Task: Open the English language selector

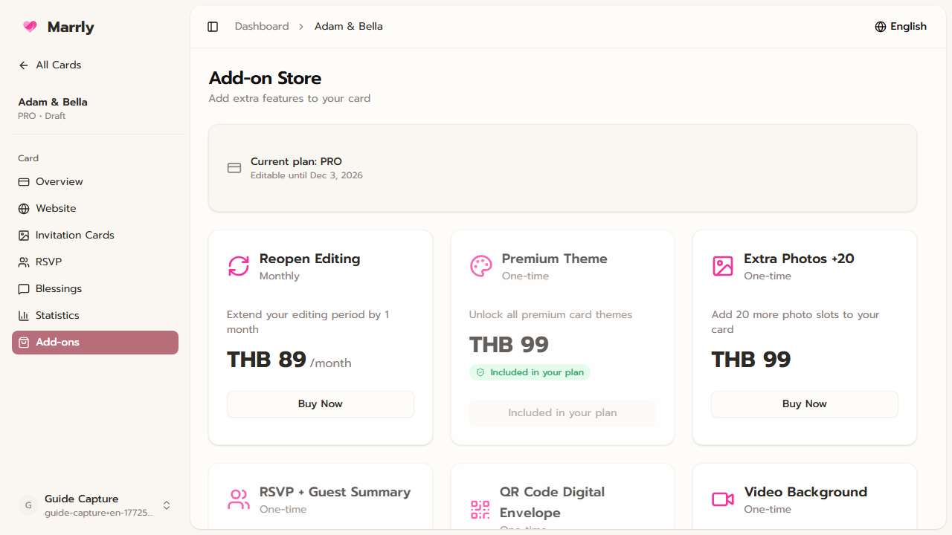Action: click(x=901, y=26)
